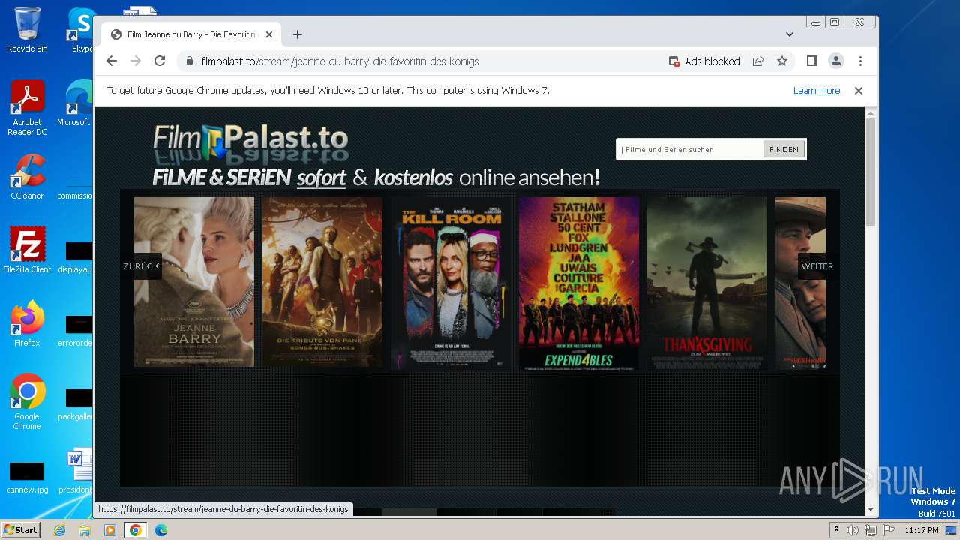Image resolution: width=960 pixels, height=540 pixels.
Task: View site information via the lock icon
Action: click(189, 61)
